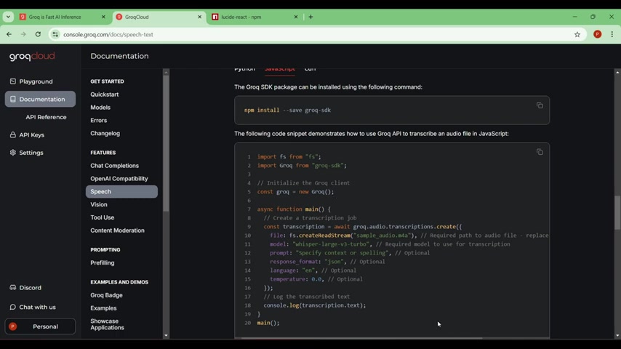Viewport: 621px width, 349px height.
Task: Open the tab search dropdown
Action: [8, 17]
